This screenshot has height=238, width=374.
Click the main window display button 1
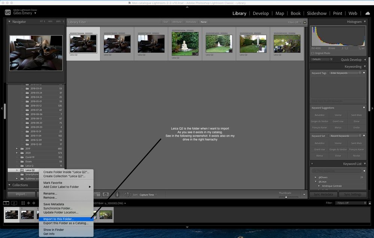click(6, 203)
